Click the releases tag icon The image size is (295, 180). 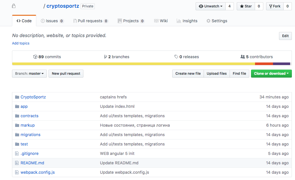(x=176, y=57)
